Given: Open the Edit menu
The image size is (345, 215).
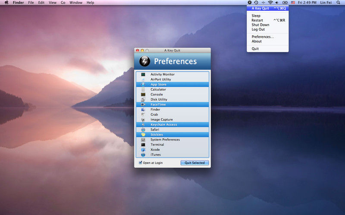Looking at the screenshot, I should click(x=41, y=3).
